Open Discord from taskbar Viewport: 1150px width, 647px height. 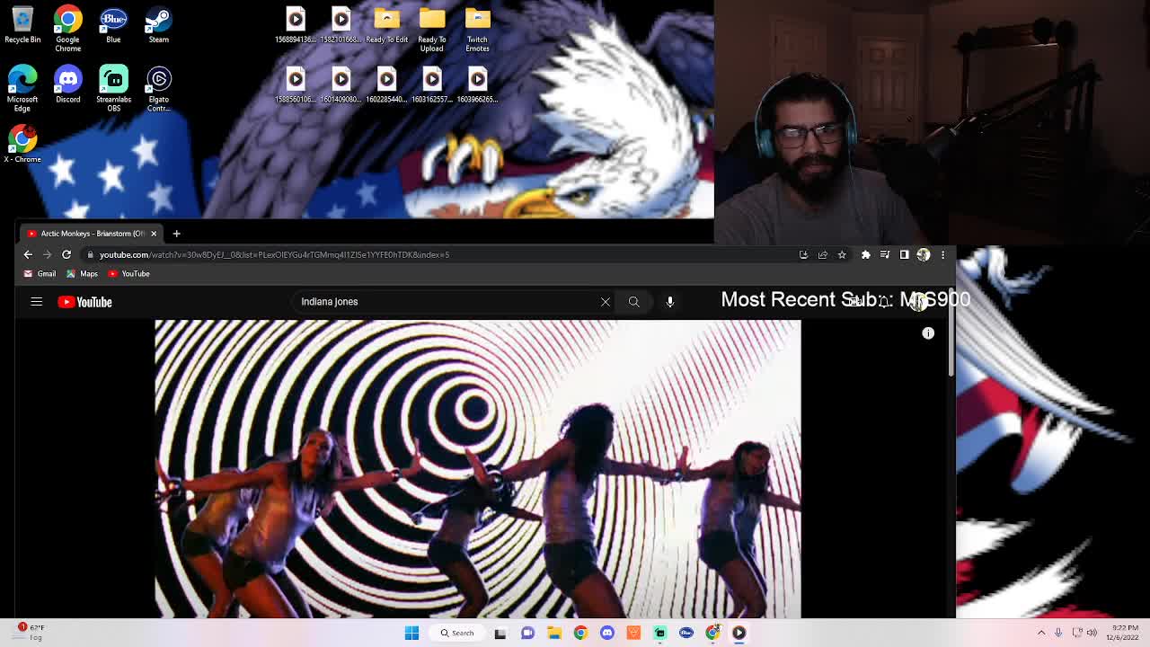[x=607, y=633]
